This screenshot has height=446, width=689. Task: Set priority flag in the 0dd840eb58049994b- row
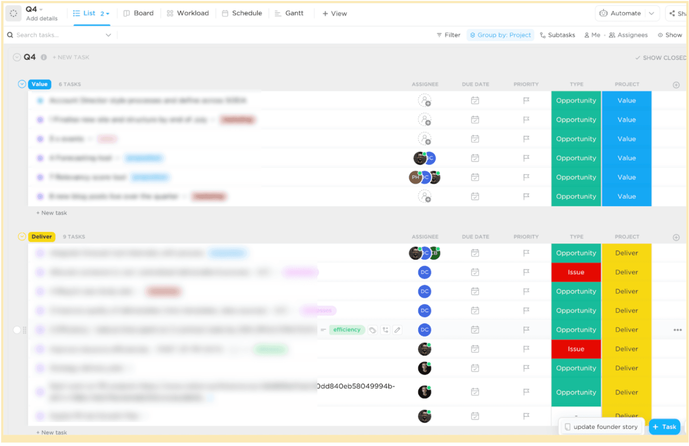click(x=526, y=392)
